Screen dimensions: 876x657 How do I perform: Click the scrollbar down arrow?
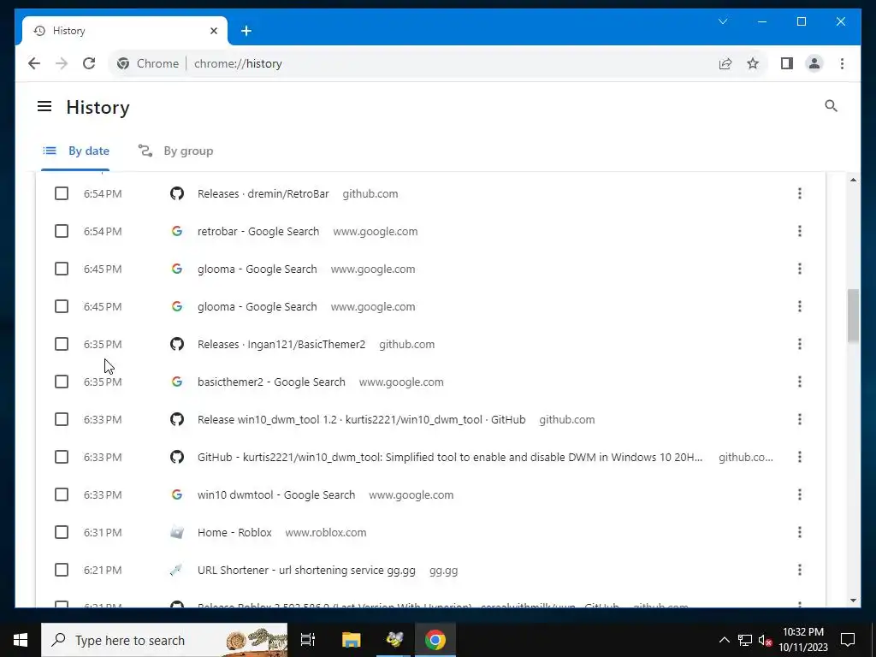(x=853, y=601)
